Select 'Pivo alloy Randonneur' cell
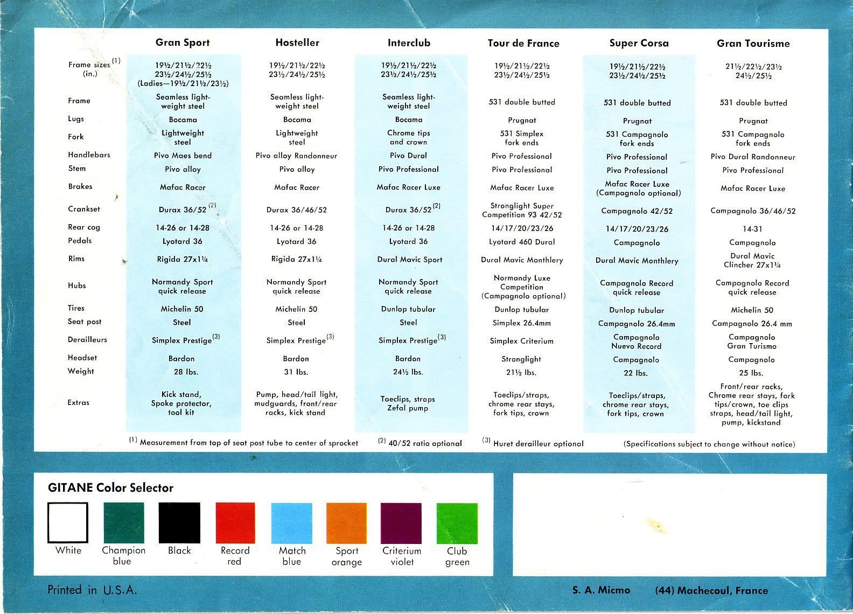Viewport: 853px width, 614px height. pyautogui.click(x=296, y=156)
